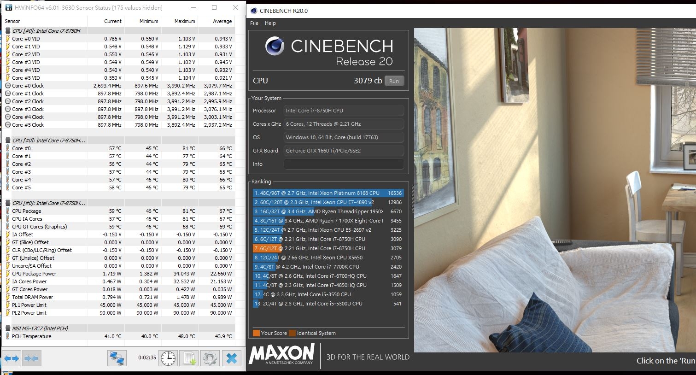Click HWiNFO blue X close sensors button
Image resolution: width=696 pixels, height=375 pixels.
click(232, 358)
